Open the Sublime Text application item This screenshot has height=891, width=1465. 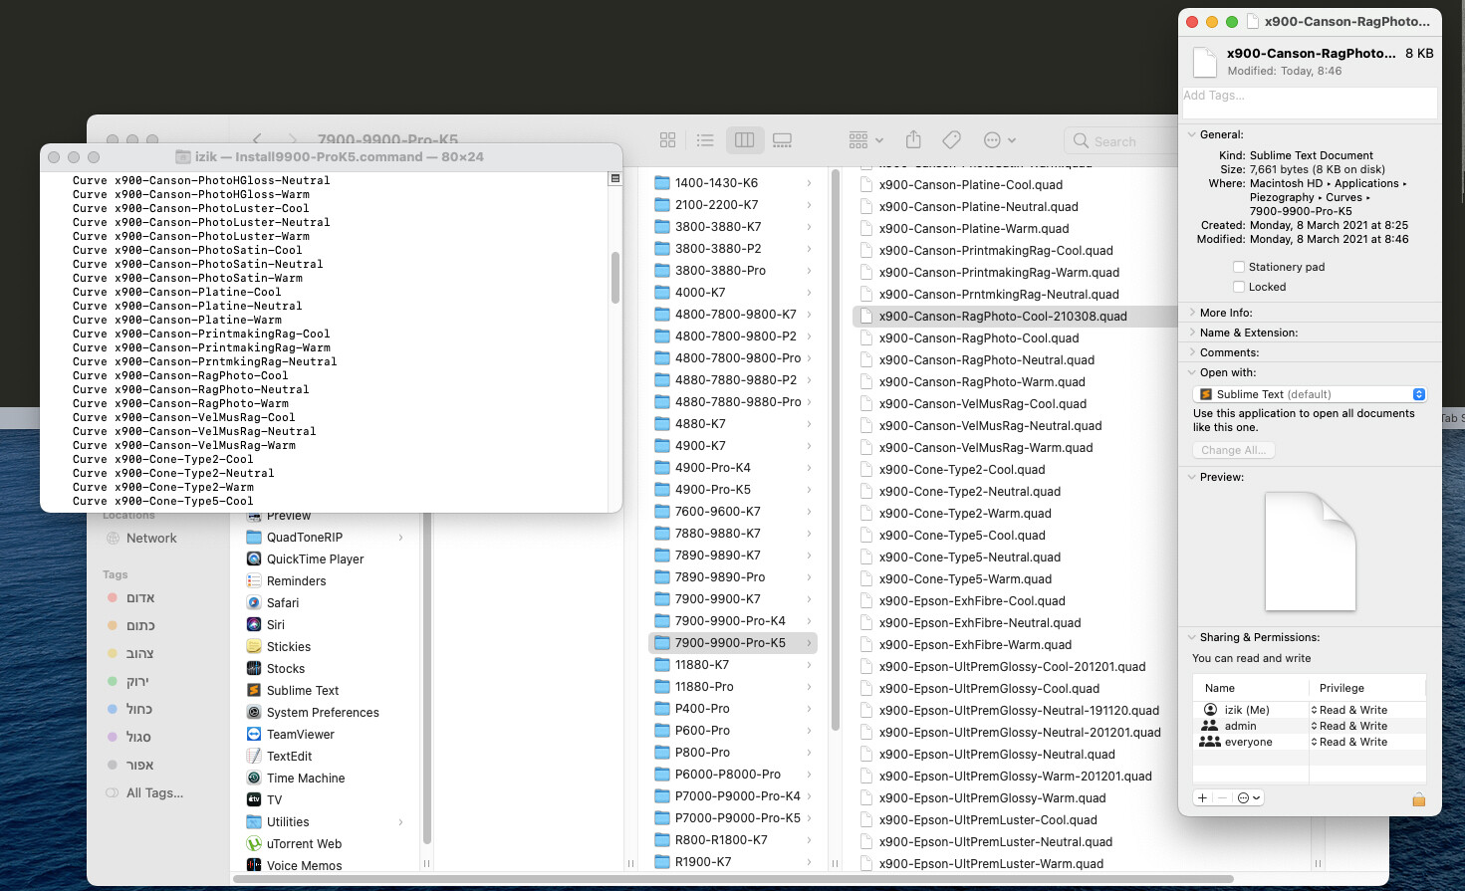point(302,690)
